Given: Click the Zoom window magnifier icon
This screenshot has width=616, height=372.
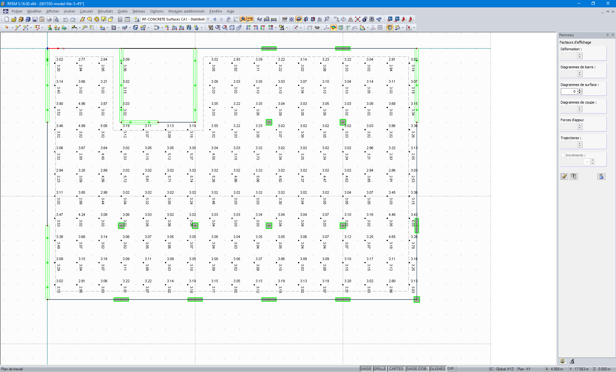Looking at the screenshot, I should (218, 28).
